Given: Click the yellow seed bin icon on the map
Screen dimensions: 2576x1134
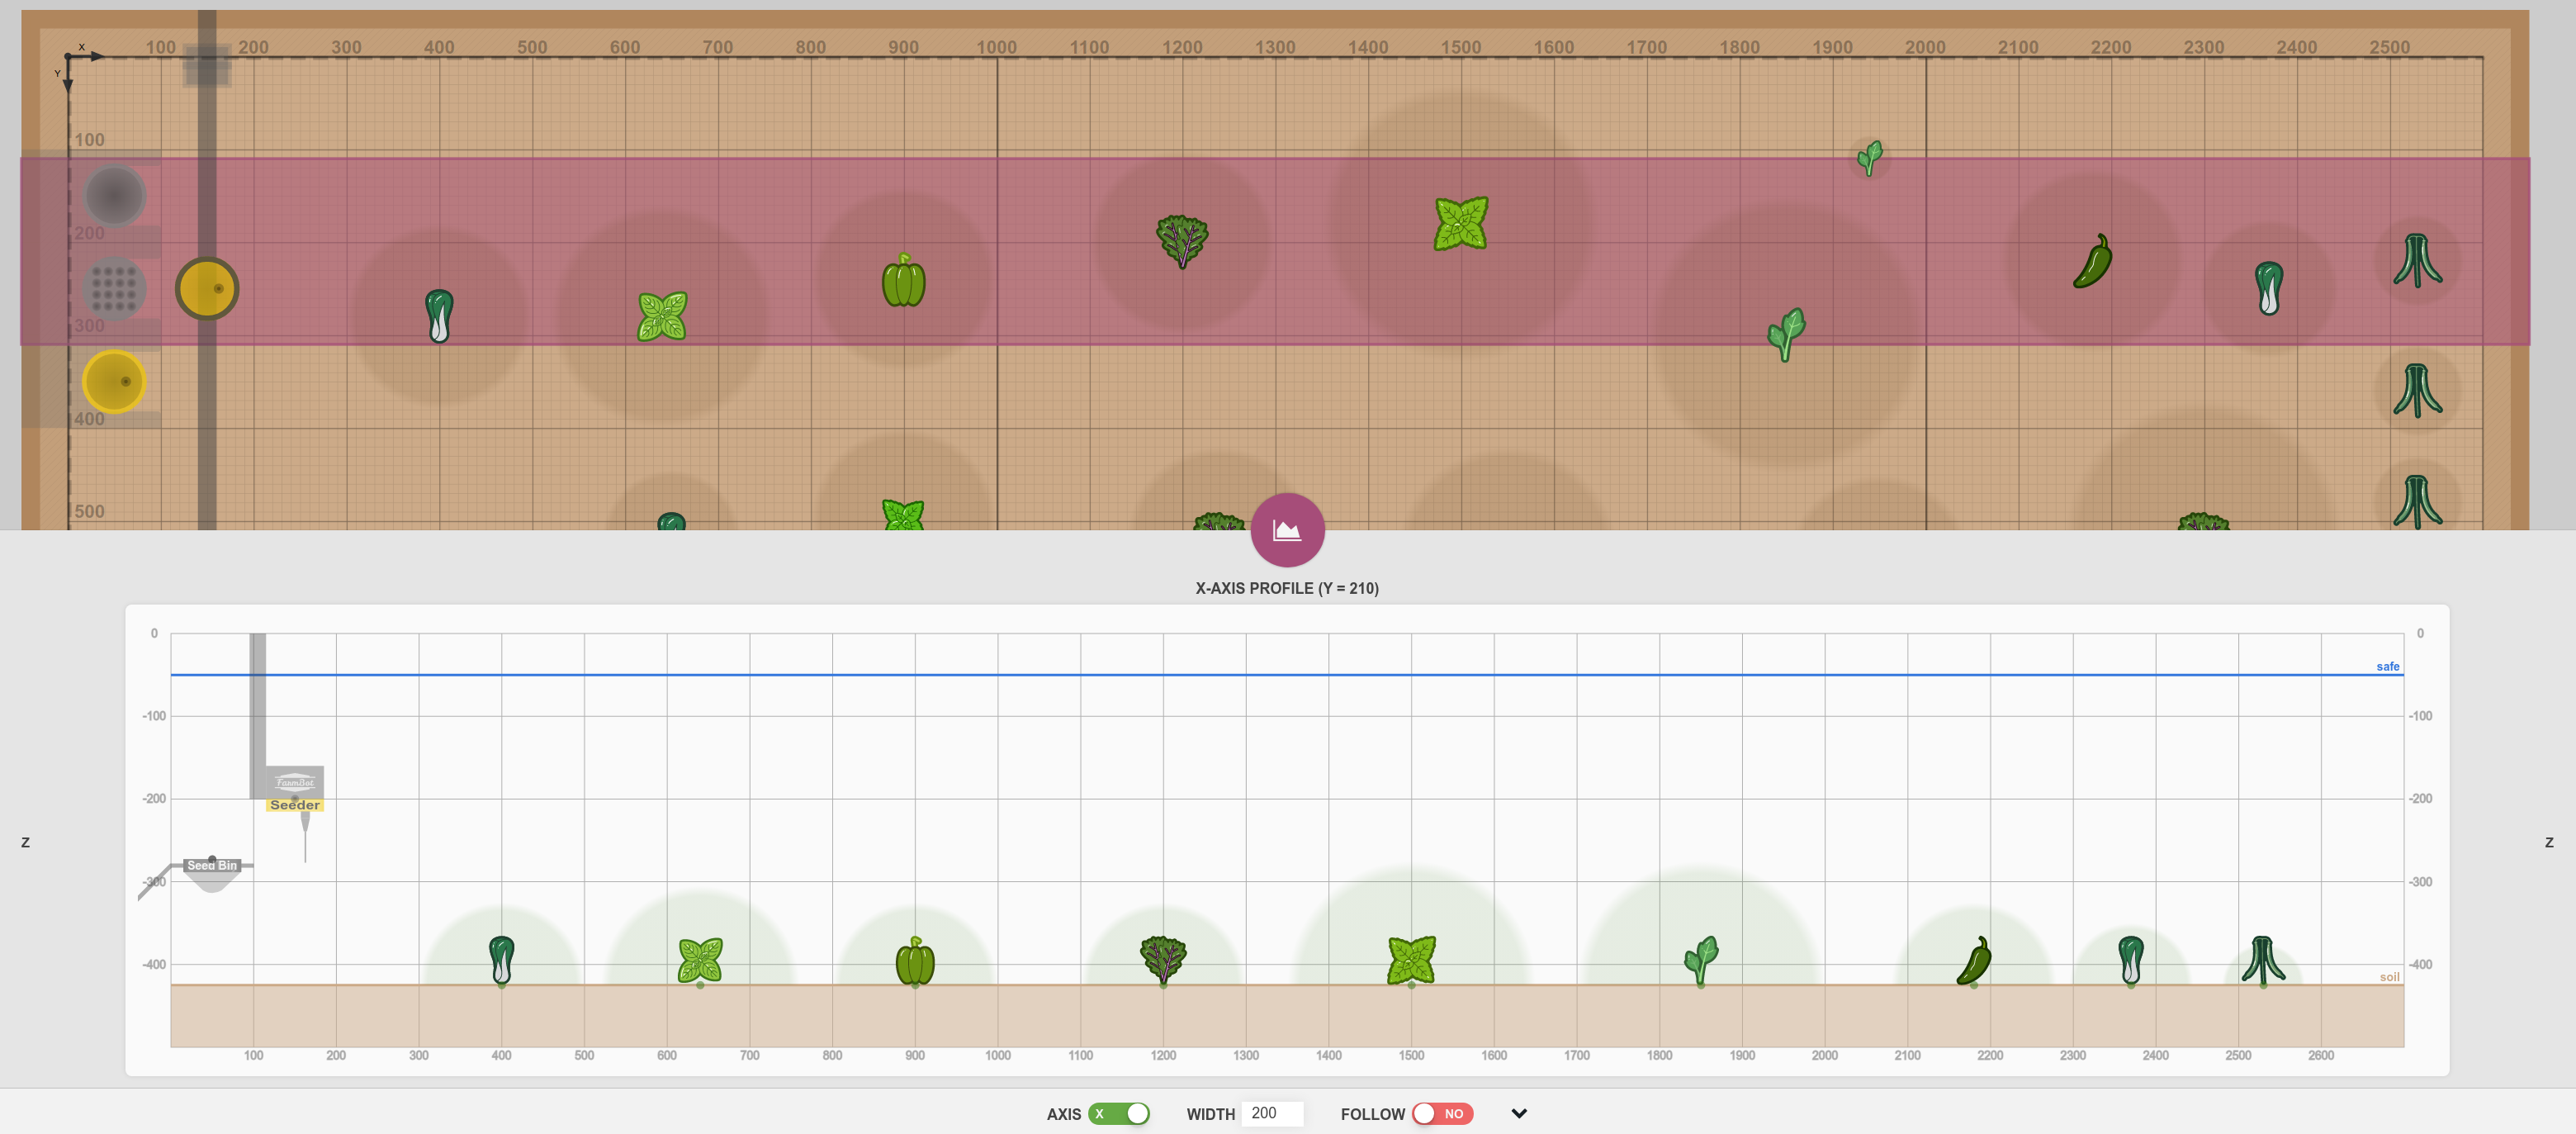Looking at the screenshot, I should point(114,384).
